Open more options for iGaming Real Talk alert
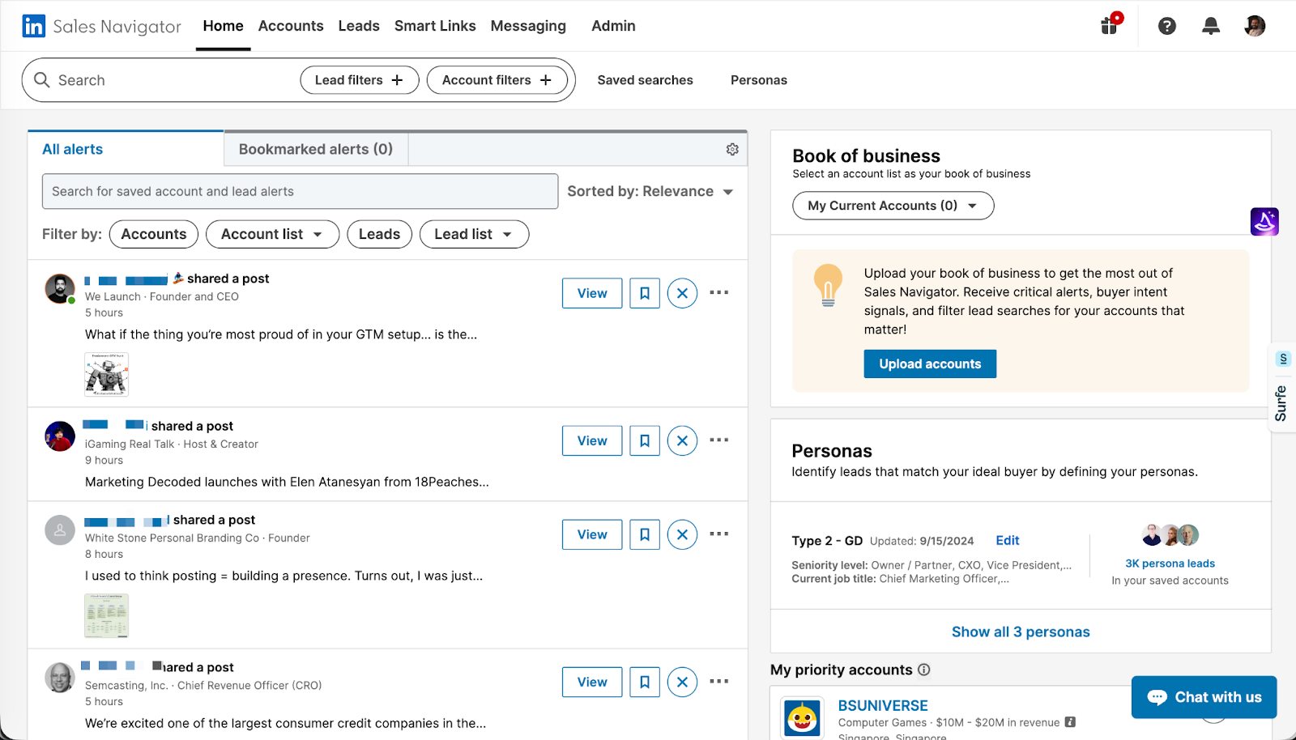The height and width of the screenshot is (740, 1296). point(719,440)
